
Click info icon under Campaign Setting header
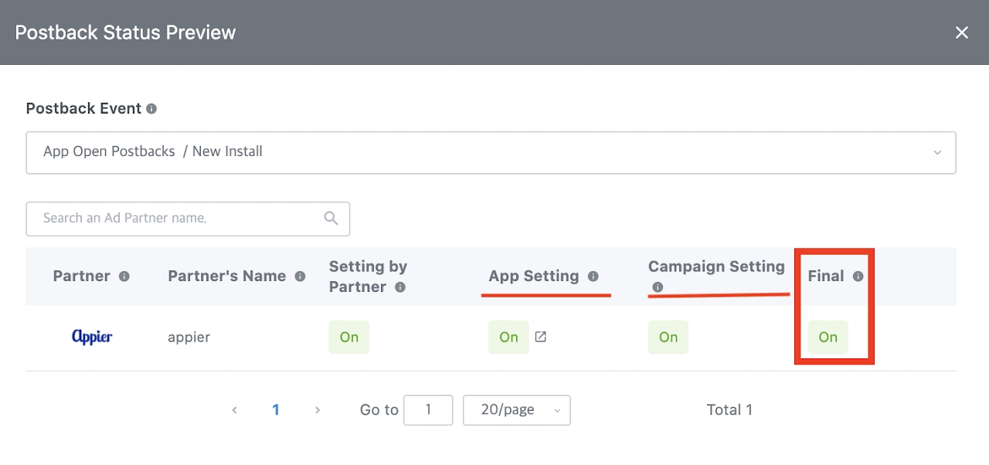658,287
